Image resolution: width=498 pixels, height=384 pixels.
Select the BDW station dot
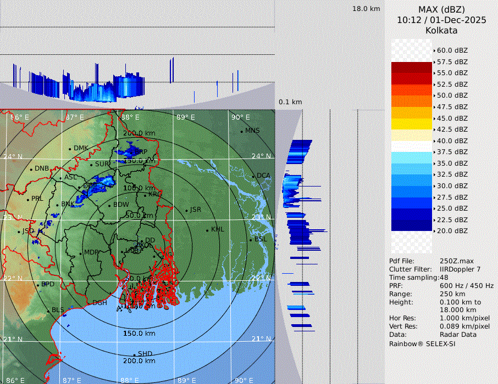click(109, 205)
